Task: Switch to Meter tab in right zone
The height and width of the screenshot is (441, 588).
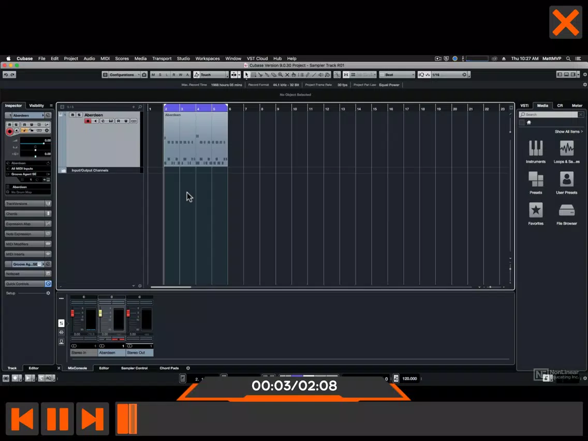Action: pyautogui.click(x=577, y=106)
